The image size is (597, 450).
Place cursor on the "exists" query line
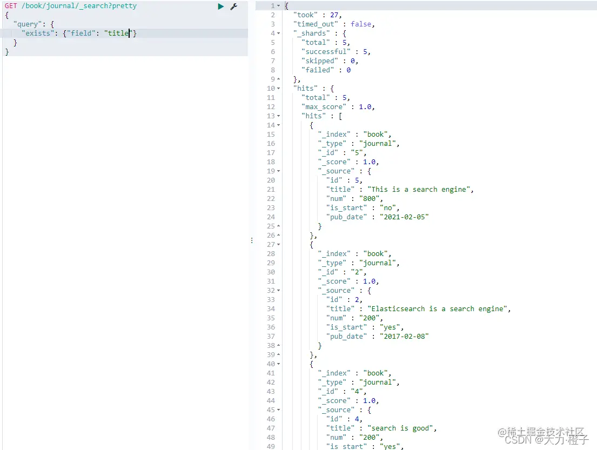coord(79,33)
